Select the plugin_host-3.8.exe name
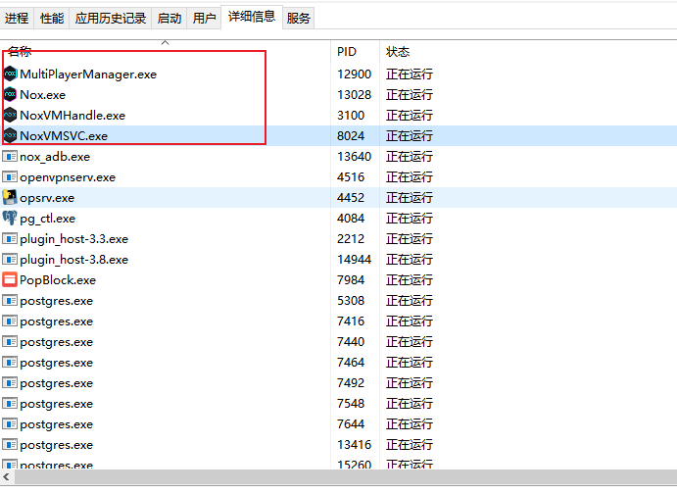The image size is (677, 494). pos(73,260)
